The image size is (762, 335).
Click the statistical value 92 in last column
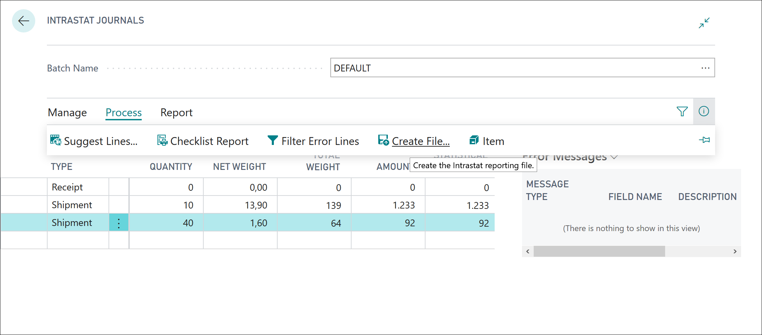pyautogui.click(x=460, y=223)
